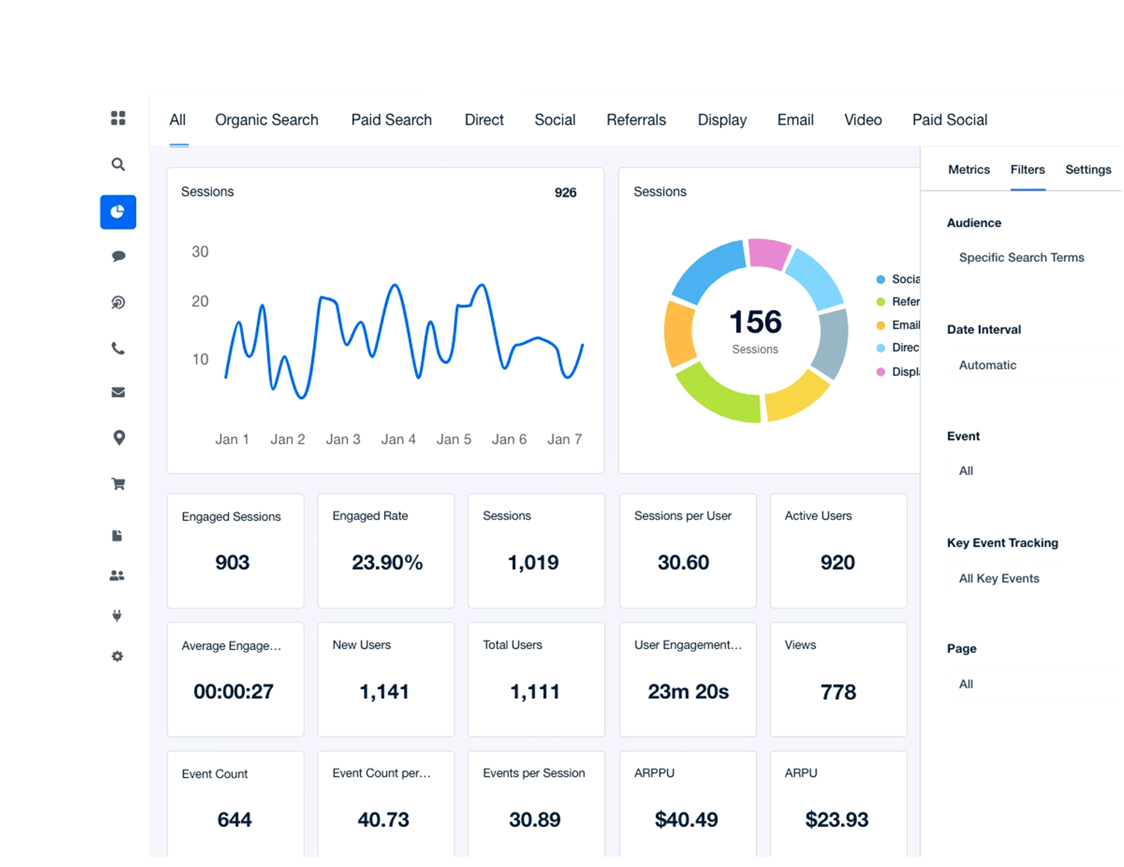The image size is (1124, 867).
Task: Open the shopping cart sidebar icon
Action: coord(118,483)
